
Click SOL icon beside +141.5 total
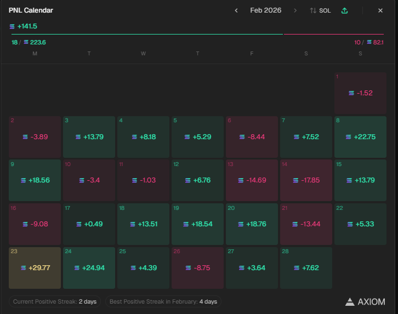tap(12, 26)
